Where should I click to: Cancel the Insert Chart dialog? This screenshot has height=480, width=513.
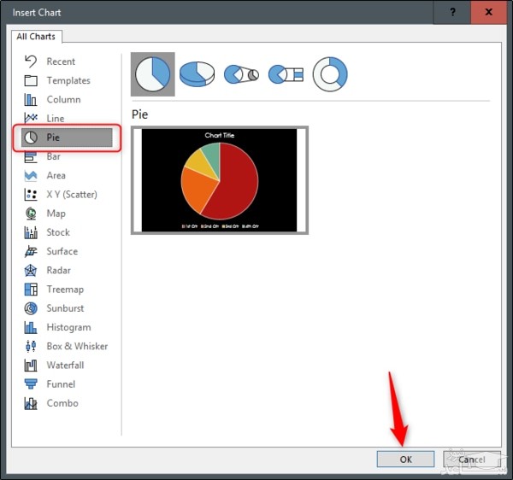click(x=471, y=460)
